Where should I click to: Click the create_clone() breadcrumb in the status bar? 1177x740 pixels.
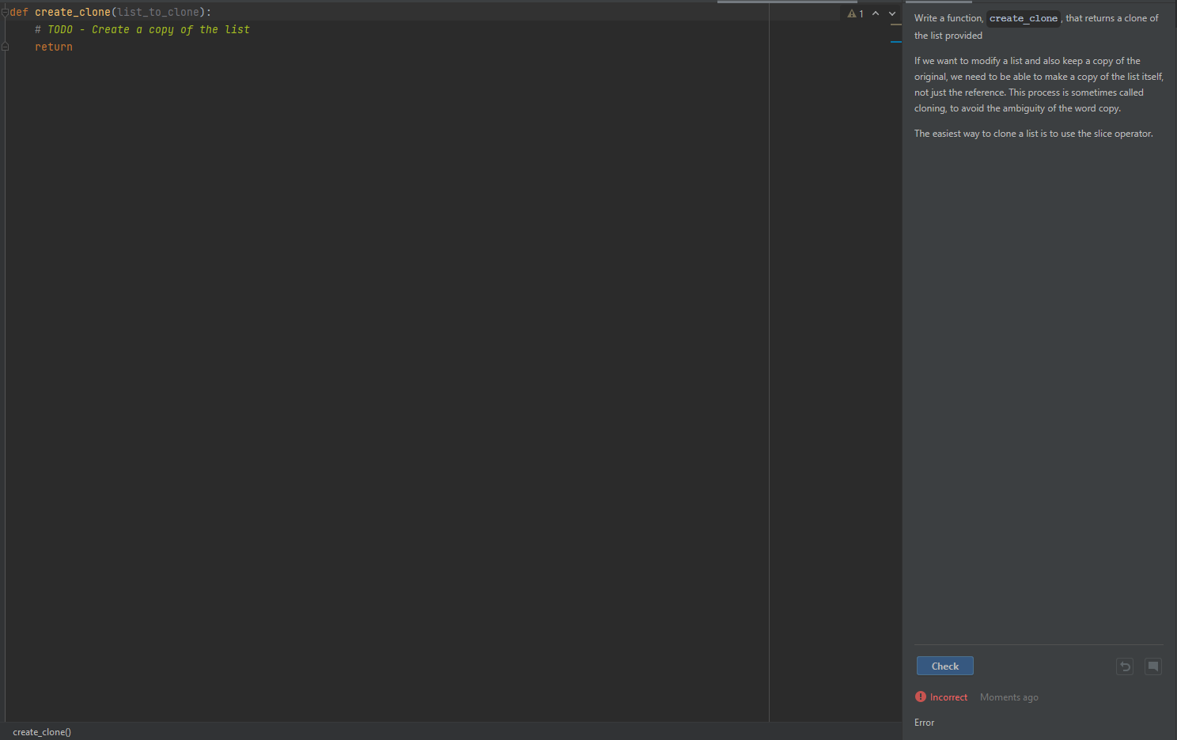[41, 731]
